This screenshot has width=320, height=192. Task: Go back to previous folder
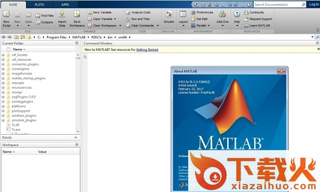pyautogui.click(x=3, y=37)
